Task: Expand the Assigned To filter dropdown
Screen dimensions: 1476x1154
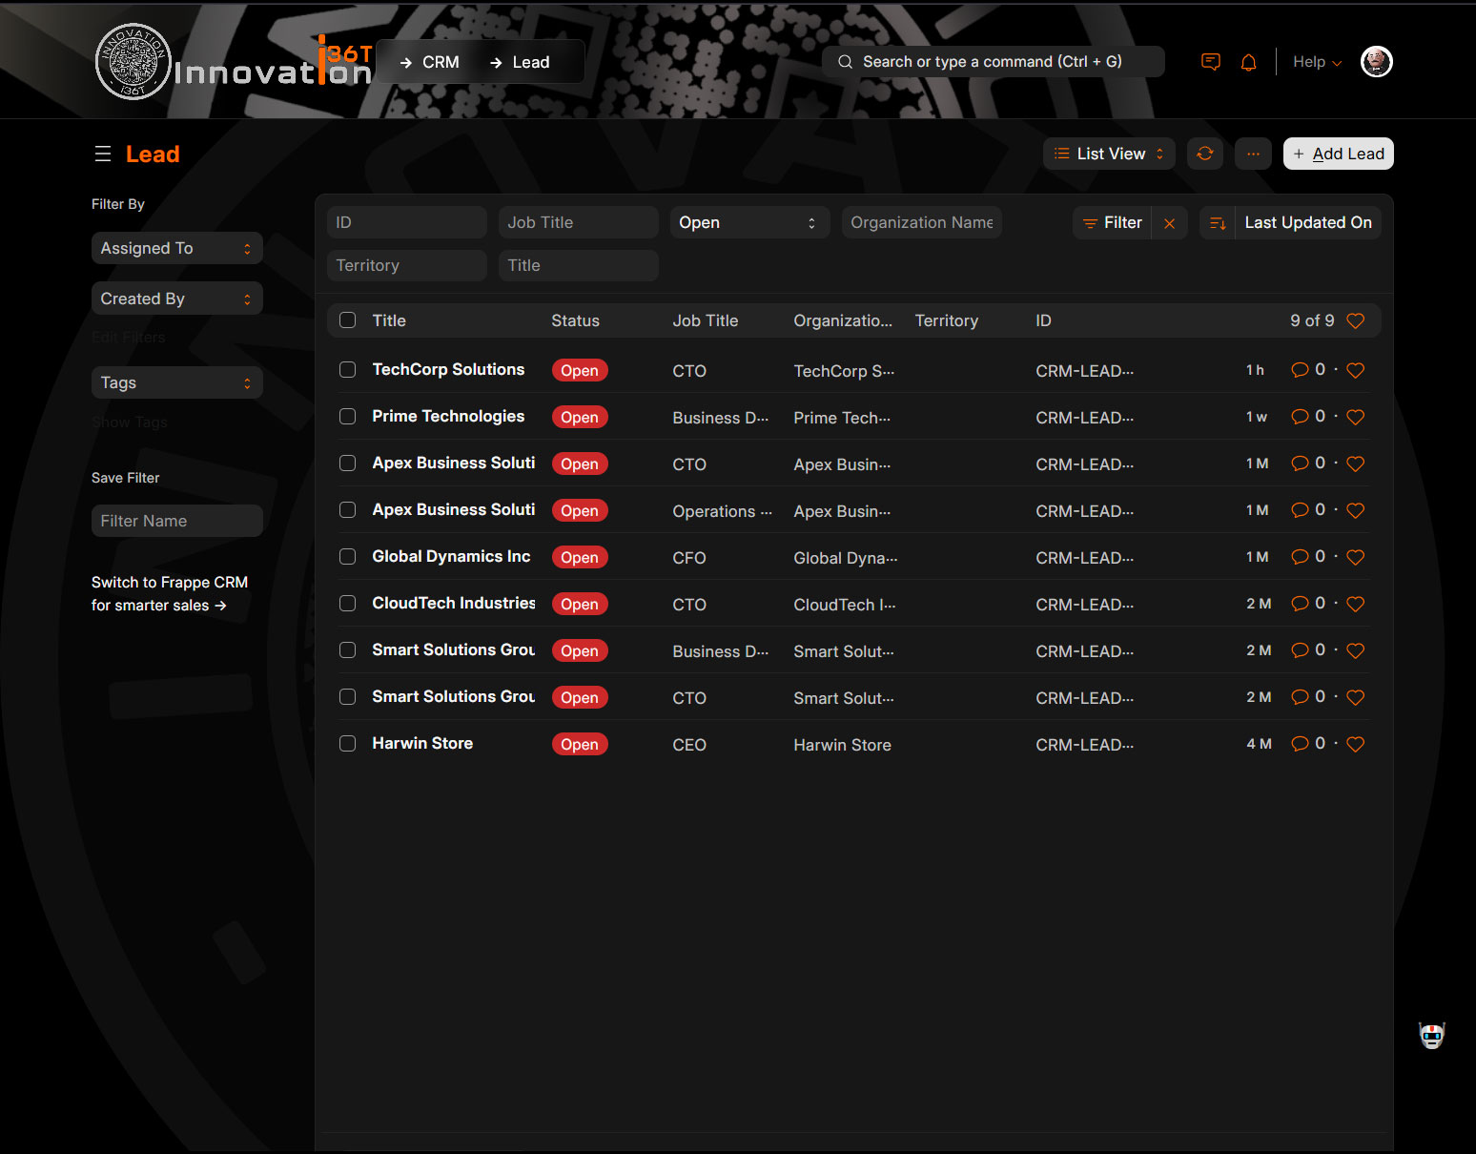Action: tap(176, 248)
